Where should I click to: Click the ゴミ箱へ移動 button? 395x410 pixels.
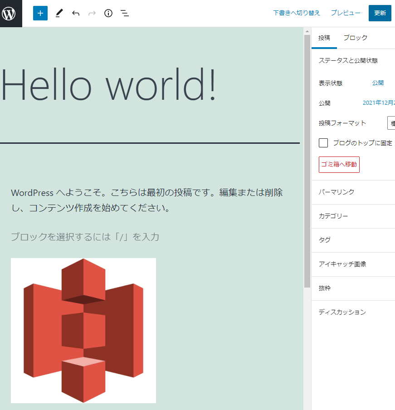pos(339,165)
